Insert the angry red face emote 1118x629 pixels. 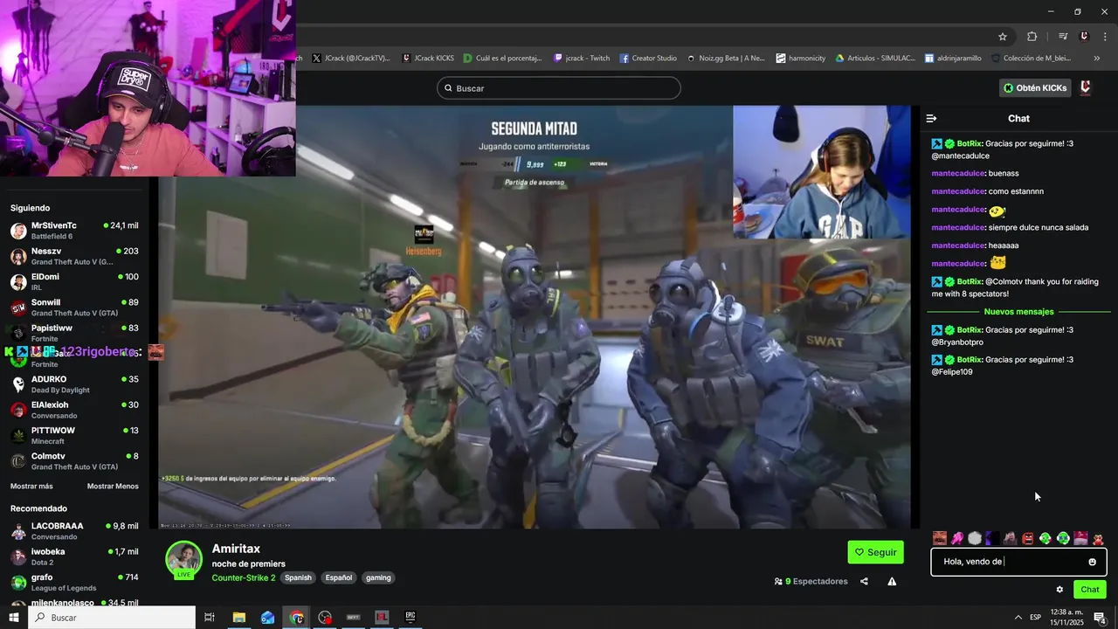click(1028, 538)
